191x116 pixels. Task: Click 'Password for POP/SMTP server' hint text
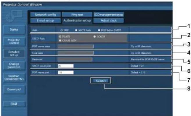pos(148,59)
